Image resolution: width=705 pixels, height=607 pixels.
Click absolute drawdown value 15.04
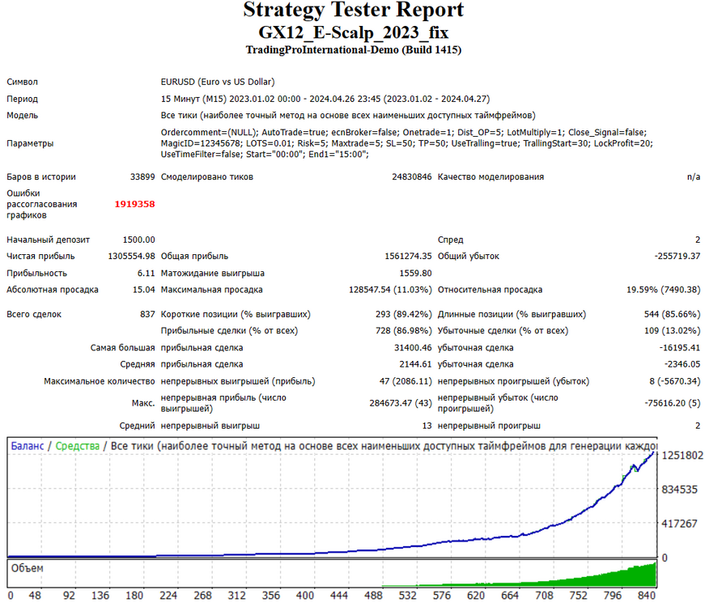pos(143,290)
